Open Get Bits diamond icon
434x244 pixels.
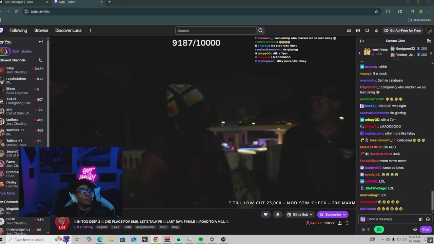376,30
